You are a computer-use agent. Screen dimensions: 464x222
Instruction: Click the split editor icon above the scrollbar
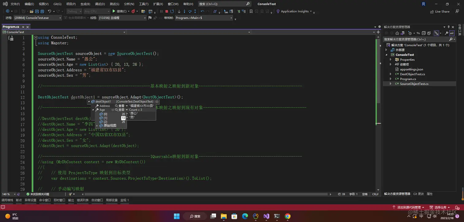coord(378,32)
